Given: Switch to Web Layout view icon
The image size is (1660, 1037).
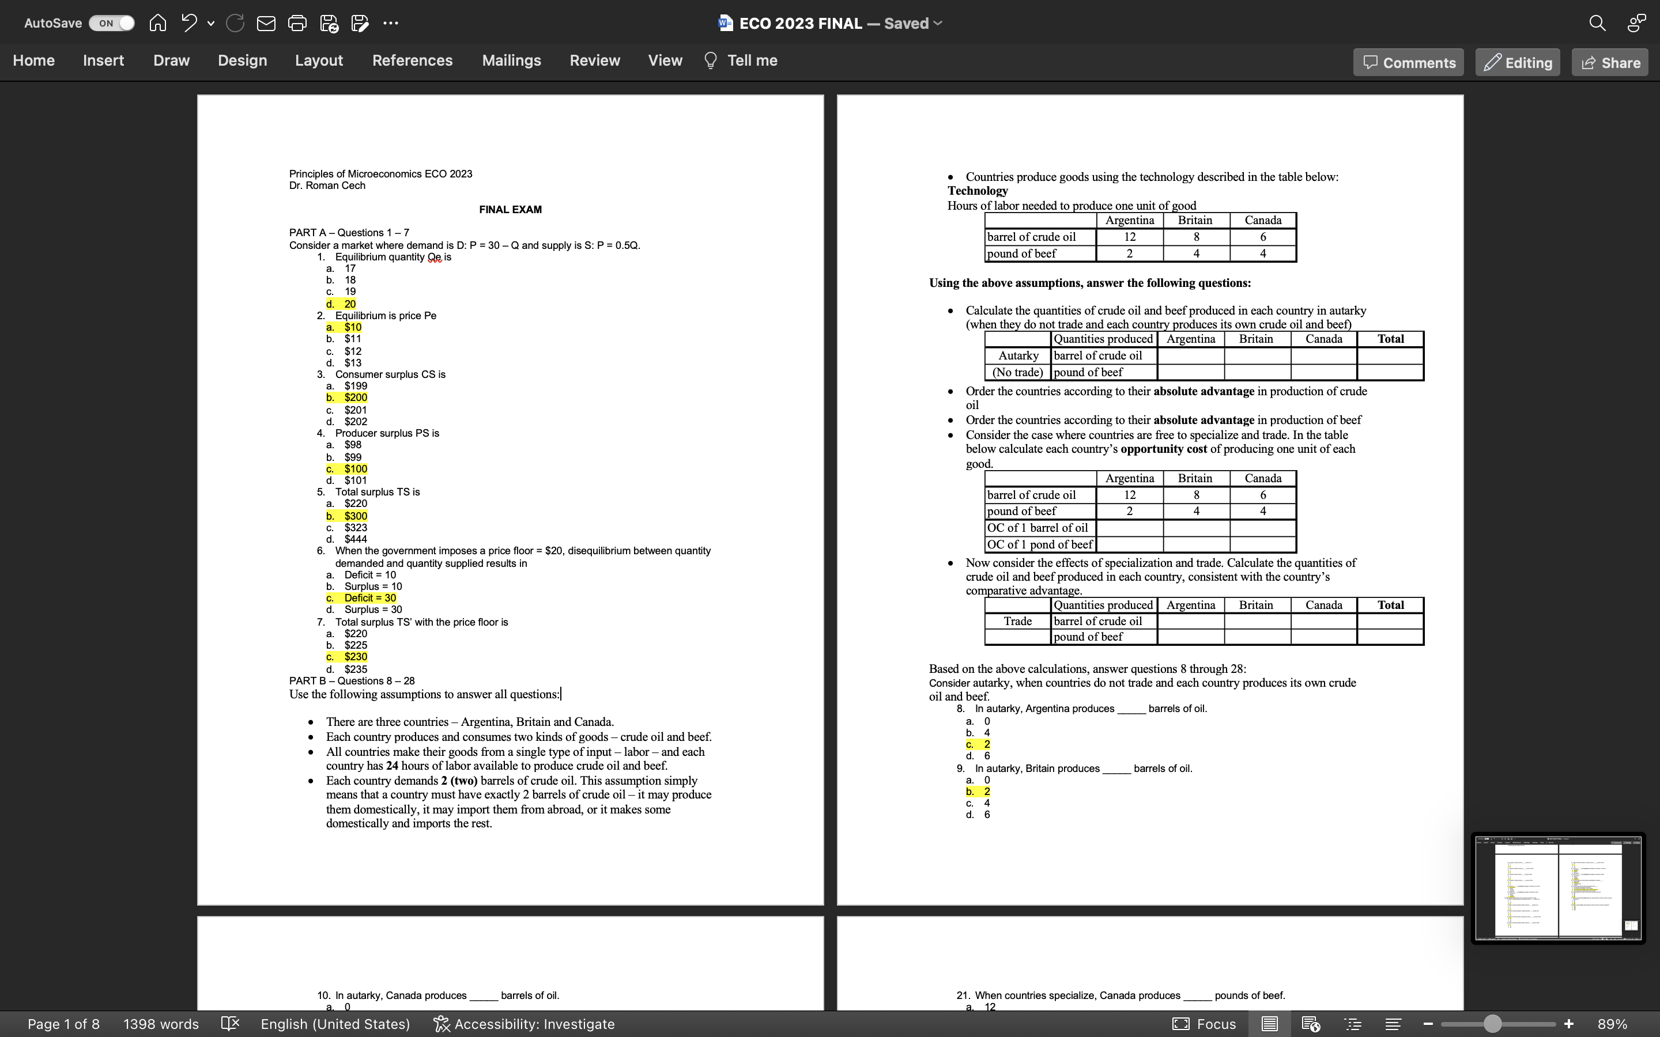Looking at the screenshot, I should click(x=1311, y=1023).
